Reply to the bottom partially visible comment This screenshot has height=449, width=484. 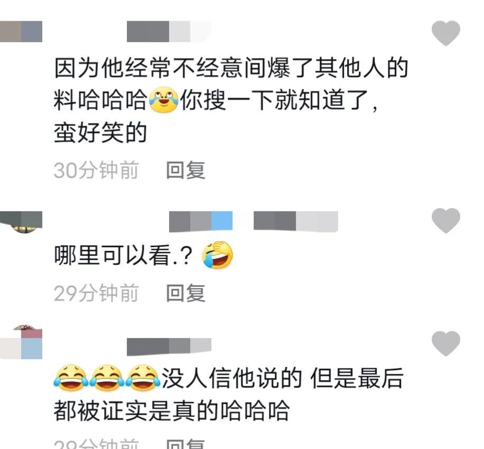pos(185,444)
